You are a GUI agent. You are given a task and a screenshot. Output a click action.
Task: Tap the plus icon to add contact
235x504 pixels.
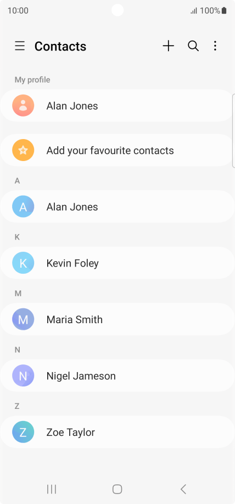pos(168,46)
